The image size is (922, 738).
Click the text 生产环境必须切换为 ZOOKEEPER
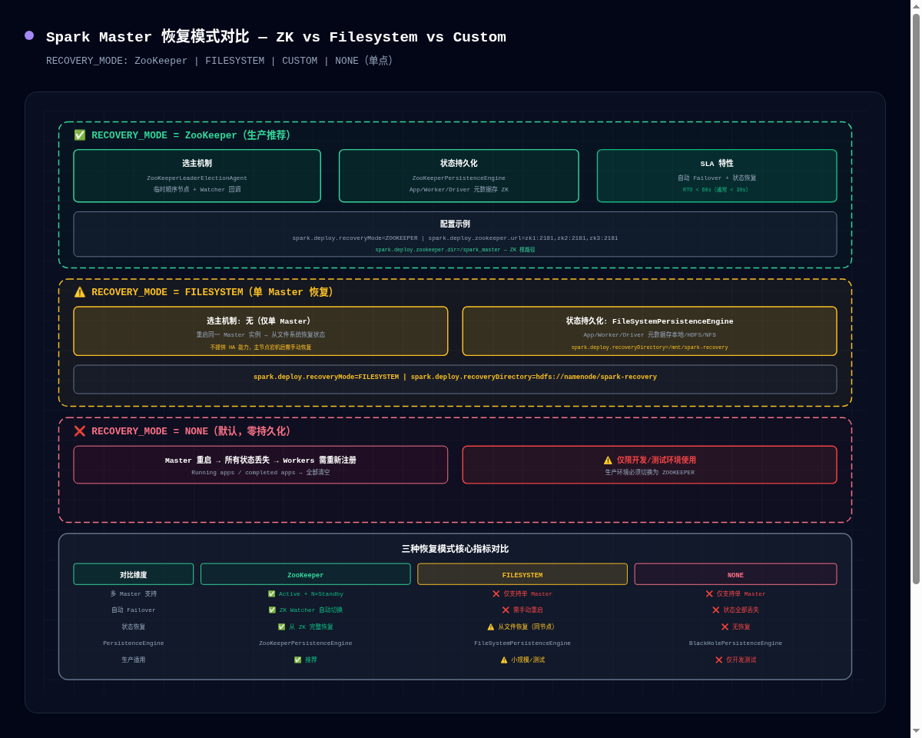tap(649, 473)
